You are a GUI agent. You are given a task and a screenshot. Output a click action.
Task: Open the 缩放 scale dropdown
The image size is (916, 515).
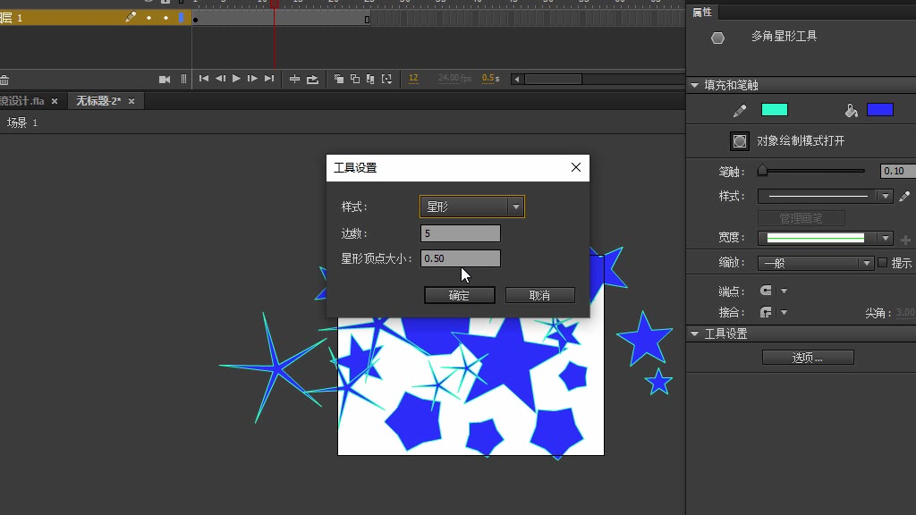pyautogui.click(x=815, y=263)
